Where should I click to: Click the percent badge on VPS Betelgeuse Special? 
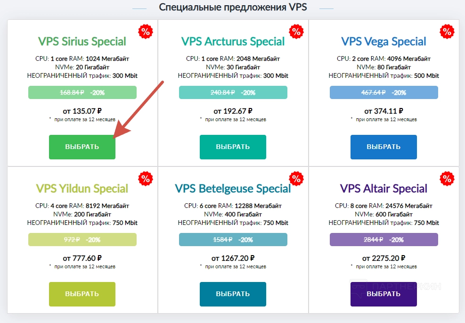tap(296, 179)
